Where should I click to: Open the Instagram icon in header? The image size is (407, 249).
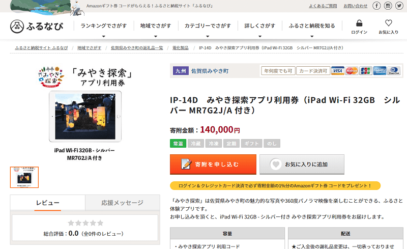[x=388, y=6]
